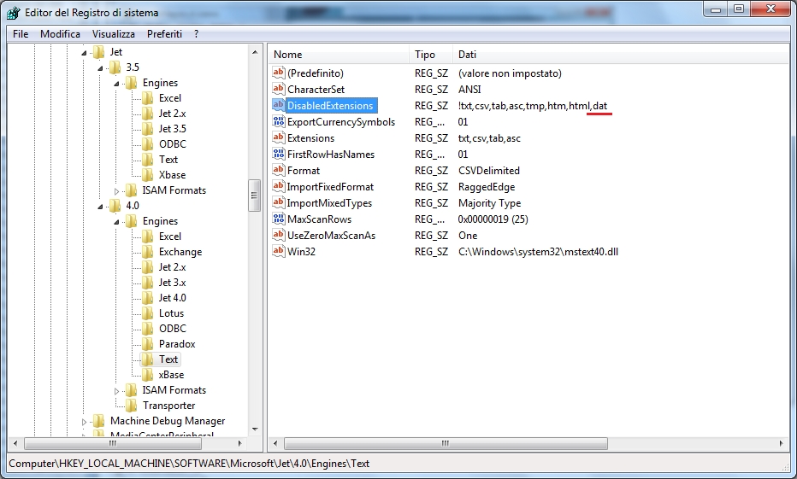Open the File menu
Image resolution: width=797 pixels, height=479 pixels.
coord(21,34)
